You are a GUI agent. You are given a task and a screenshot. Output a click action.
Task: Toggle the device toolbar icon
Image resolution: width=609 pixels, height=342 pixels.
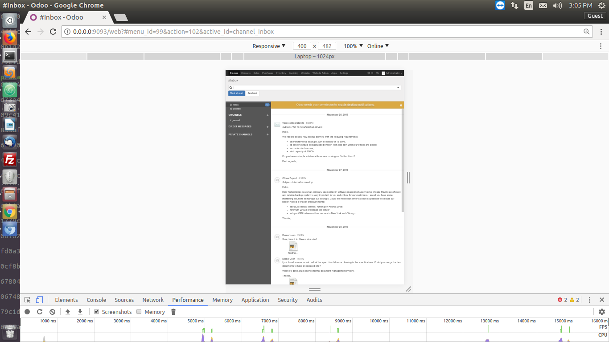38,300
